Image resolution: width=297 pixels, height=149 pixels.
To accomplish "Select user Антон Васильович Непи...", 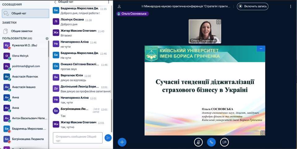I will point(25,118).
